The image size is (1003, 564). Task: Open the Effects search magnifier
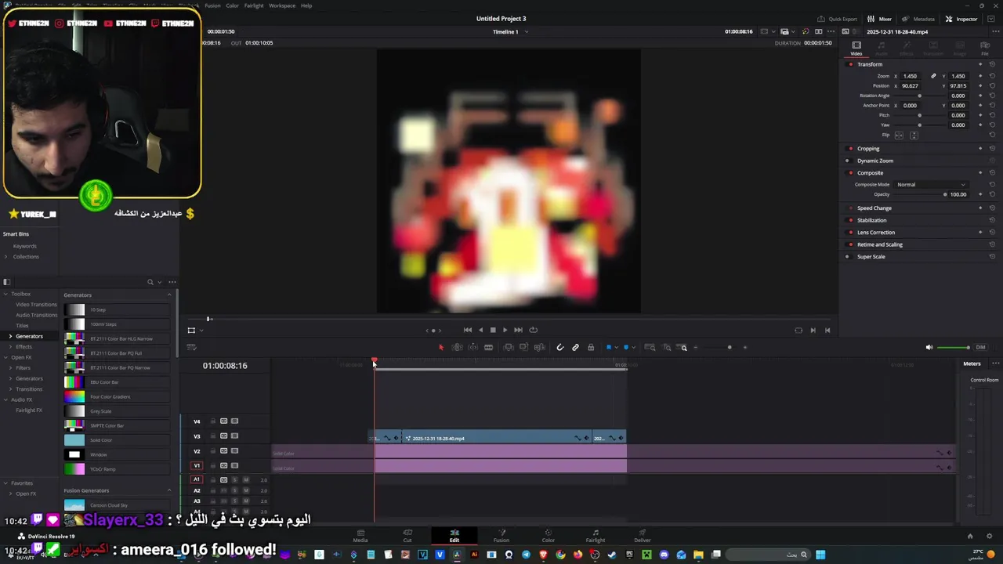tap(150, 282)
